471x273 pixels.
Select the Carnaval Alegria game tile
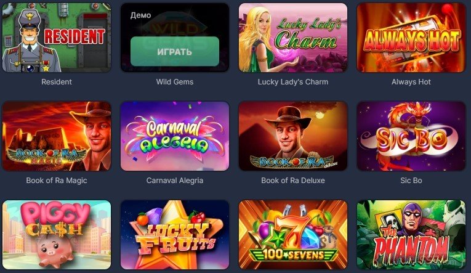click(x=175, y=136)
